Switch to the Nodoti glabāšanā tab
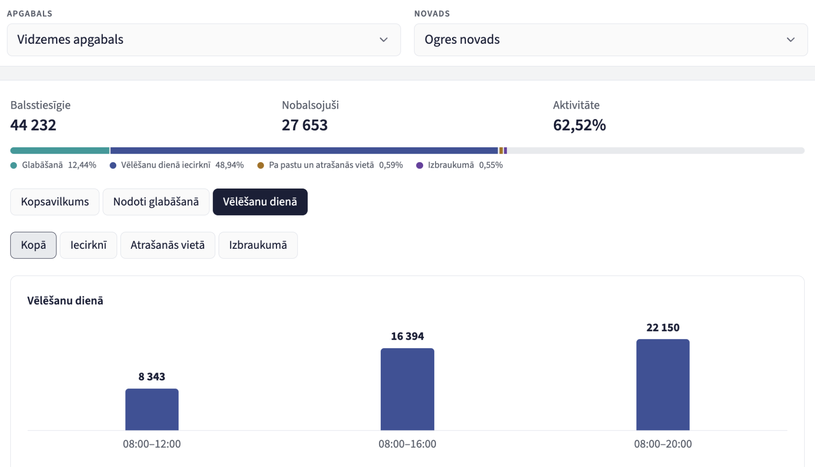 [156, 202]
